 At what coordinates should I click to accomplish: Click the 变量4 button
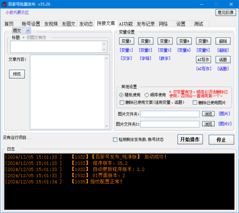[x=184, y=41]
